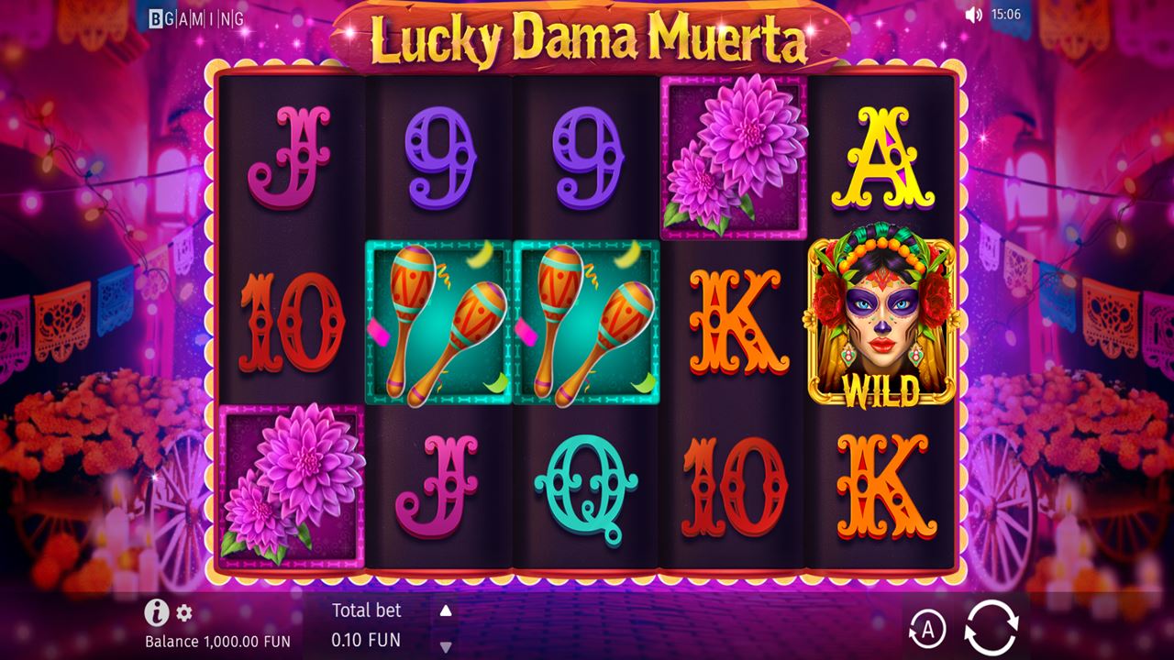Viewport: 1174px width, 660px height.
Task: Click the Total bet value field
Action: (x=367, y=640)
